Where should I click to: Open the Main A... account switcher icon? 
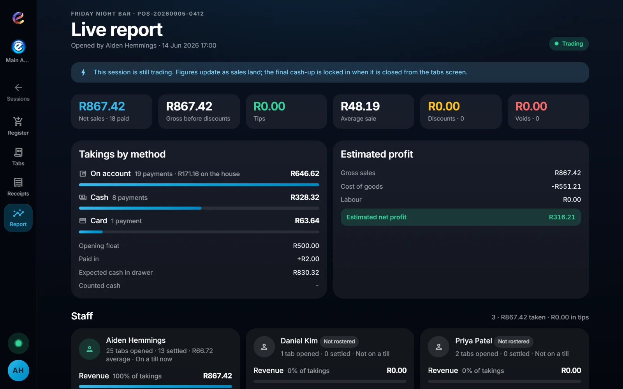pos(18,47)
